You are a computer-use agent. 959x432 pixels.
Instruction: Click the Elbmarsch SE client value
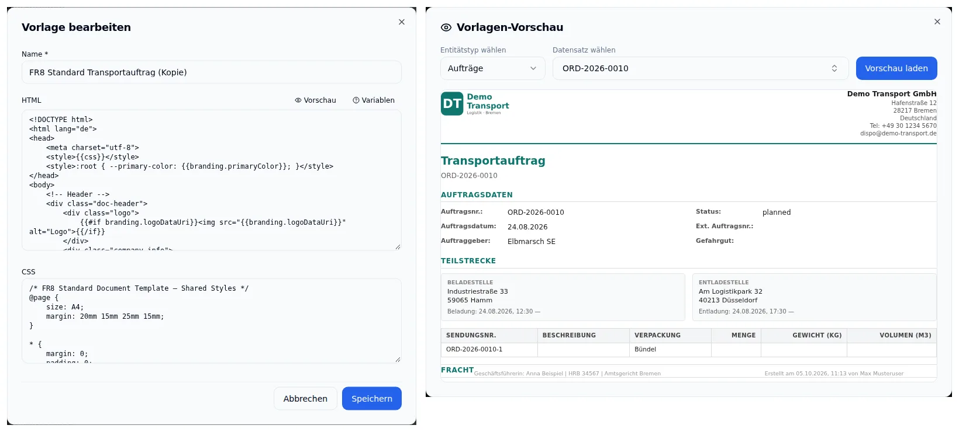point(532,242)
